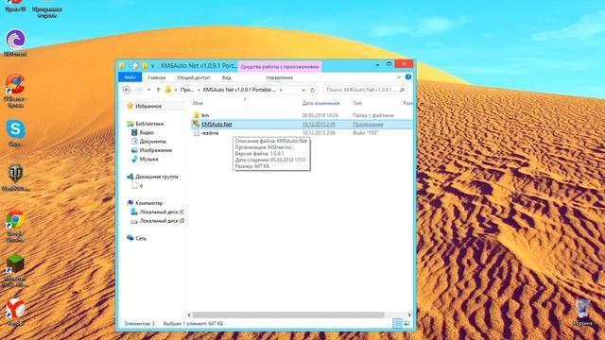Click the readme file name
Screen dimensions: 605x340
coord(210,133)
